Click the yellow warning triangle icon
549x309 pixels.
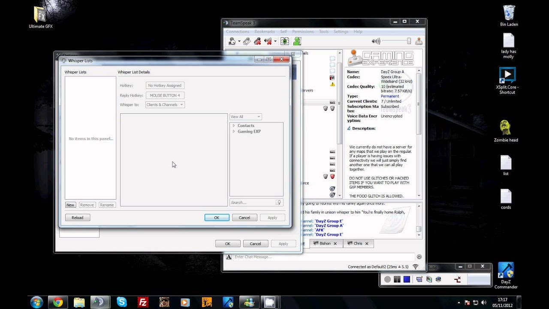tap(332, 84)
